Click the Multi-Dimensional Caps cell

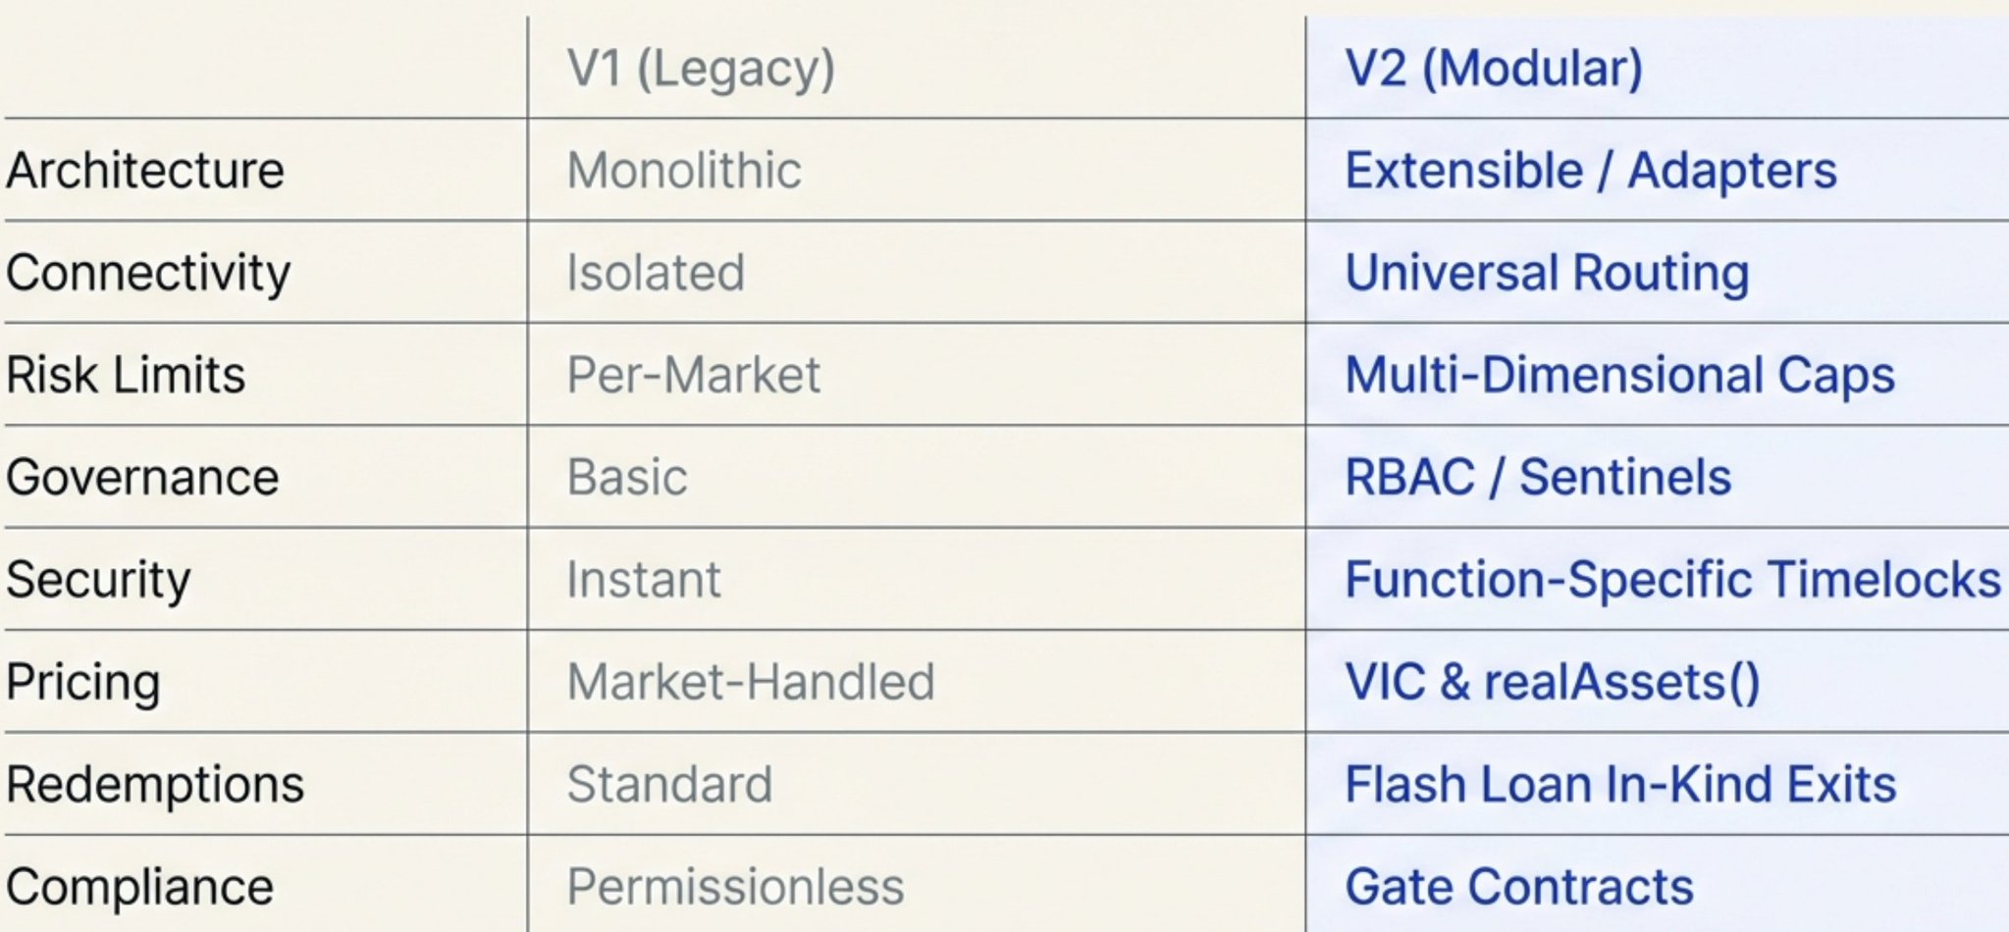pyautogui.click(x=1619, y=375)
